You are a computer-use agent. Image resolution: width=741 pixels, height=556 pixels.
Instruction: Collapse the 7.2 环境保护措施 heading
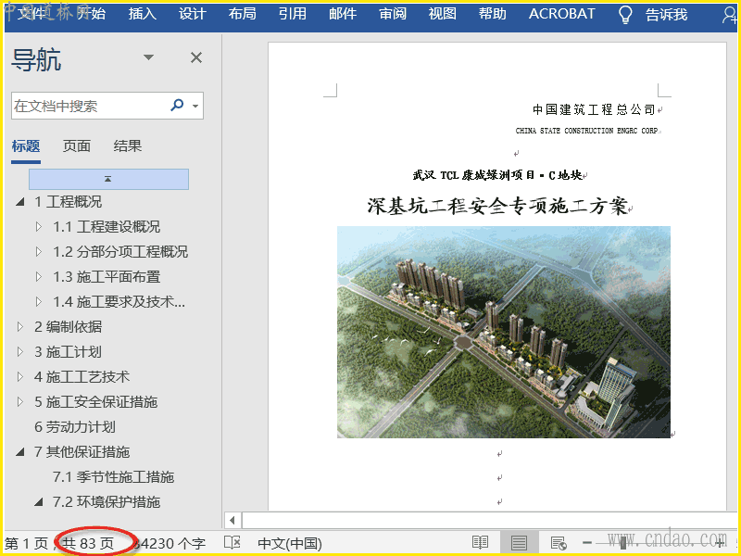(x=39, y=501)
